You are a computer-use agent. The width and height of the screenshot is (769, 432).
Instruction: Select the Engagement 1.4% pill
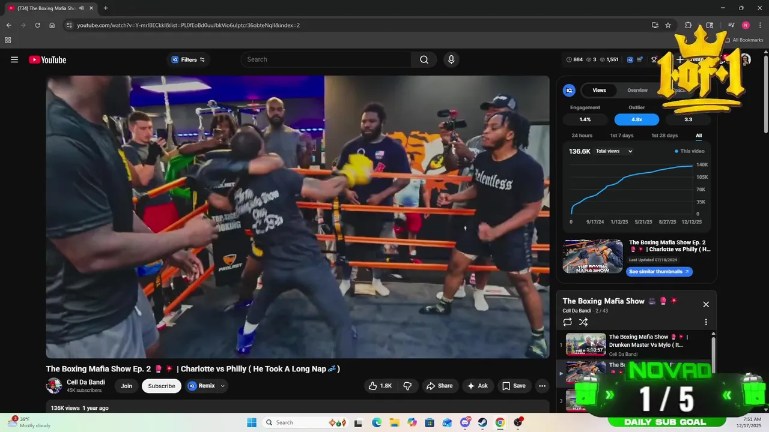585,119
